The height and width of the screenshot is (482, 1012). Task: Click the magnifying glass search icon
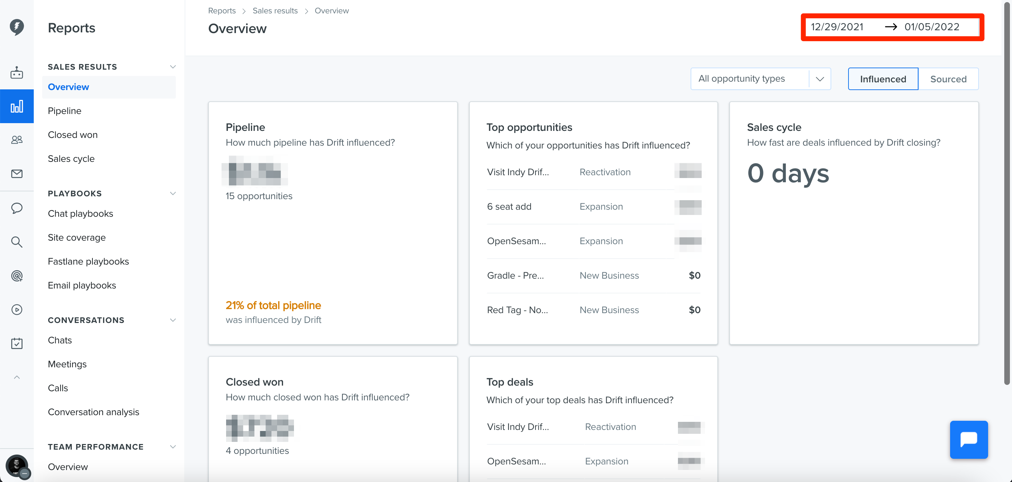[x=17, y=242]
